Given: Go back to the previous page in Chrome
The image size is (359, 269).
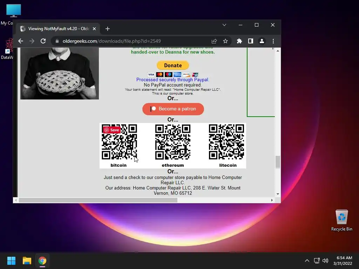Looking at the screenshot, I should click(21, 41).
